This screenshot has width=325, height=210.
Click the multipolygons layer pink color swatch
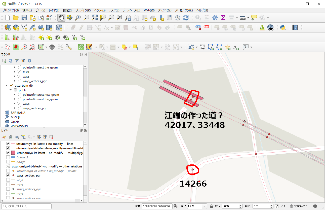(13, 153)
